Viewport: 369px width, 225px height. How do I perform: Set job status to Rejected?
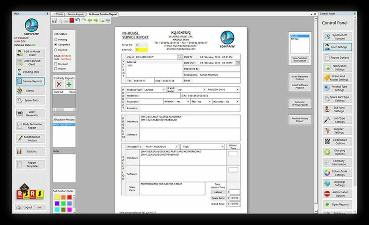pyautogui.click(x=56, y=50)
